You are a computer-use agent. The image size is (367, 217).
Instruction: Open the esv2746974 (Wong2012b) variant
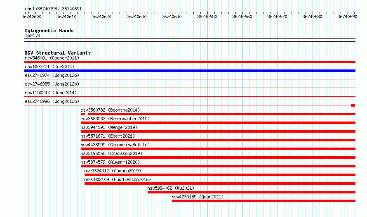52,75
